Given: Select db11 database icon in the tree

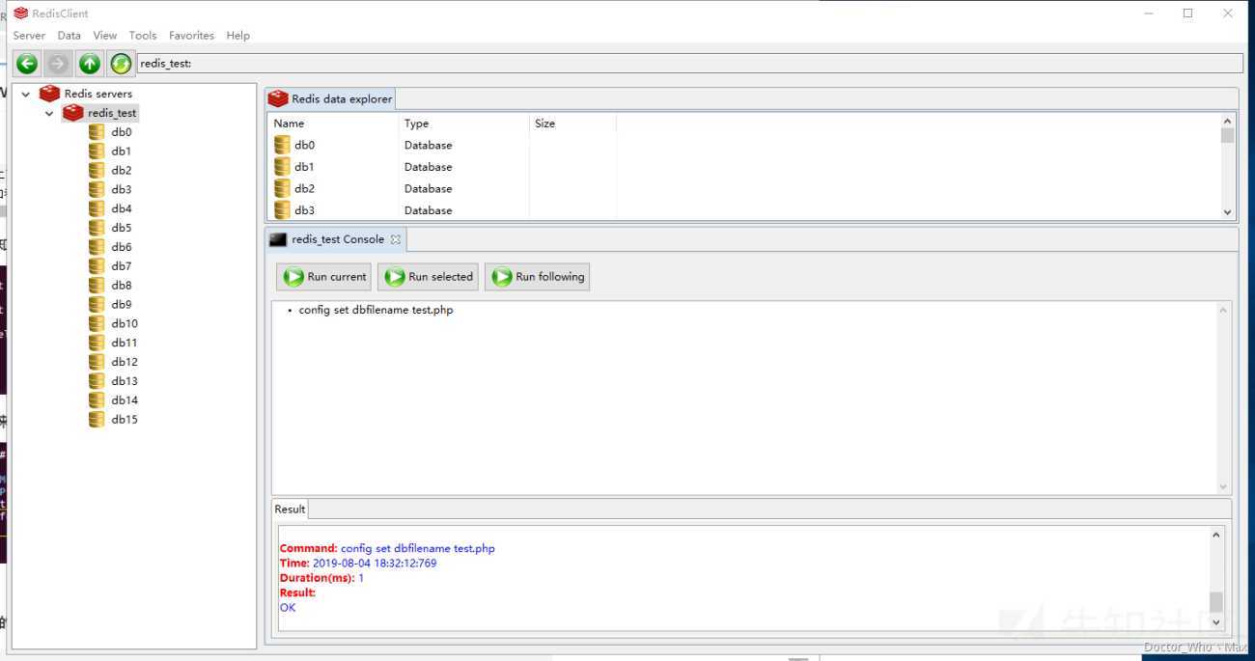Looking at the screenshot, I should (x=97, y=343).
